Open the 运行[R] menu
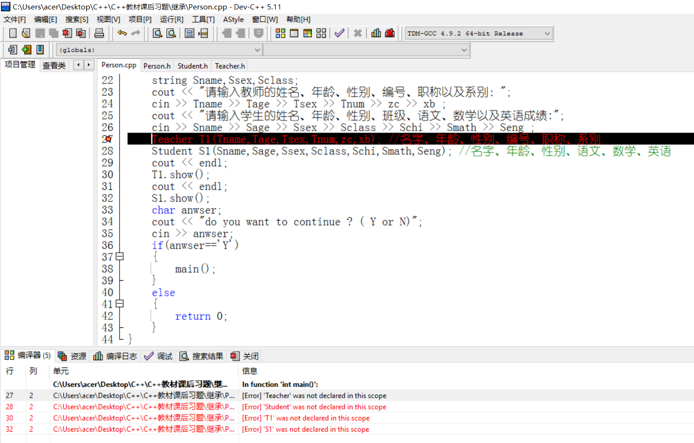Viewport: 694px width, 443px height. point(171,19)
